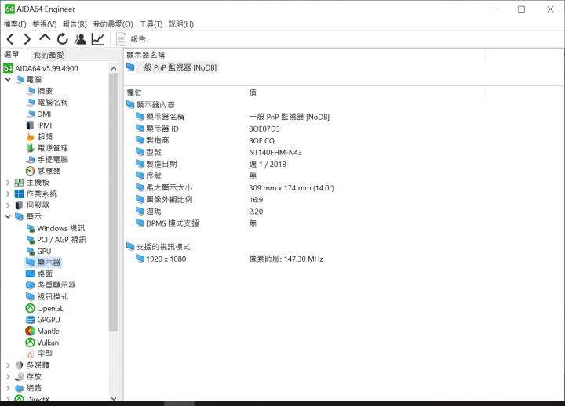Expand the 網路 tree node
The image size is (565, 406).
click(8, 388)
